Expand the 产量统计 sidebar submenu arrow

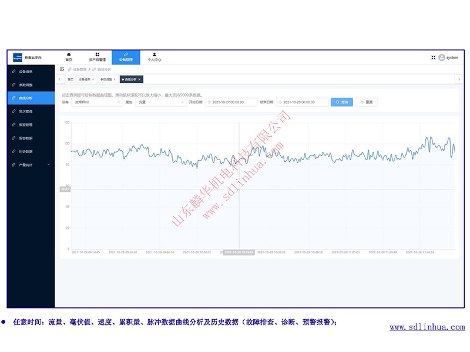click(x=49, y=165)
